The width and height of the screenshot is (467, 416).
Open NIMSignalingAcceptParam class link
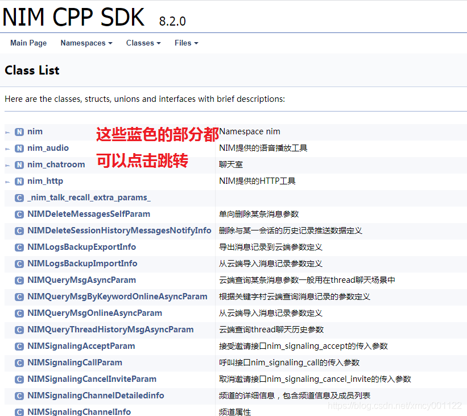coord(81,346)
